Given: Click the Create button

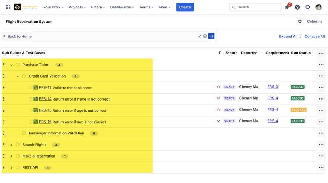Looking at the screenshot, I should [185, 7].
